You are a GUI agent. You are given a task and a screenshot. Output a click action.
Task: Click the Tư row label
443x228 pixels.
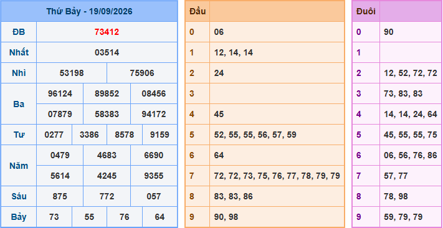pyautogui.click(x=19, y=135)
